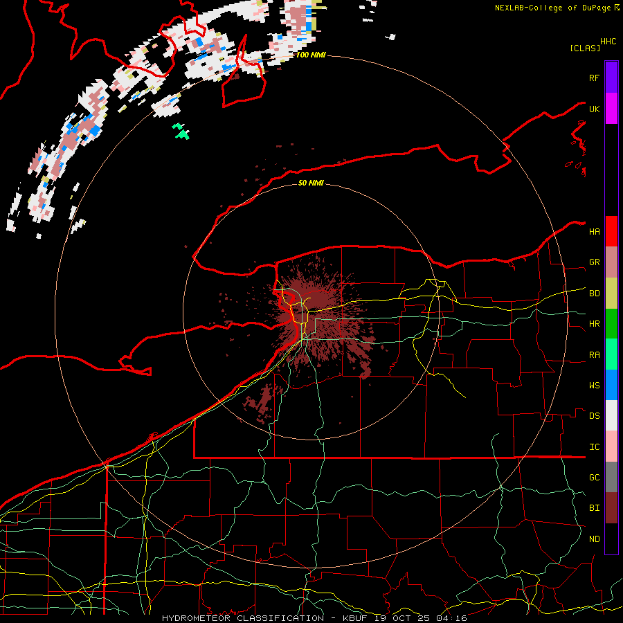The height and width of the screenshot is (623, 623).
Task: Click the HR legend label
Action: coord(594,324)
